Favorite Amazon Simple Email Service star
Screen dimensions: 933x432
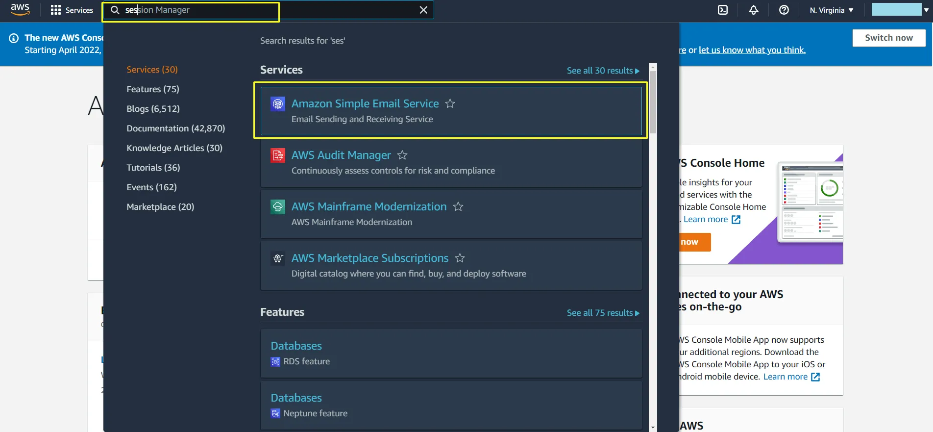[450, 103]
